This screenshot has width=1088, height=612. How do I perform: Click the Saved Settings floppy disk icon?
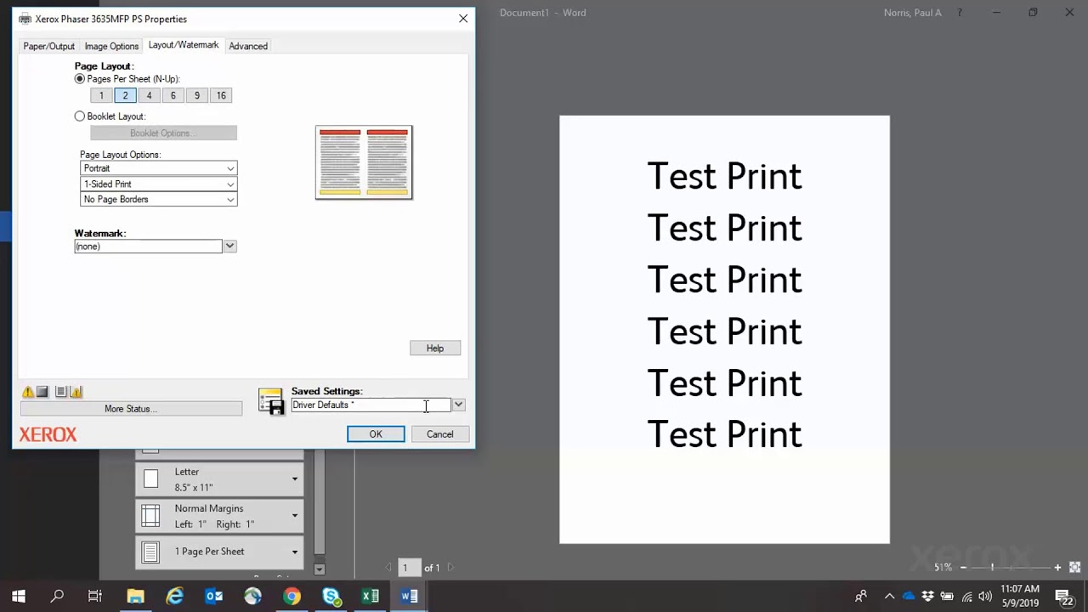(x=272, y=401)
